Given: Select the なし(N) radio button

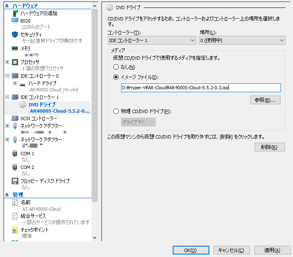Looking at the screenshot, I should [x=116, y=67].
